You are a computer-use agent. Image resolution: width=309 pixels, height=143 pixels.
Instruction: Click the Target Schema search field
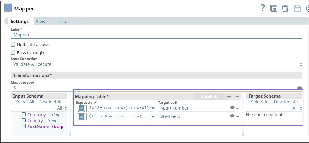[x=268, y=108]
